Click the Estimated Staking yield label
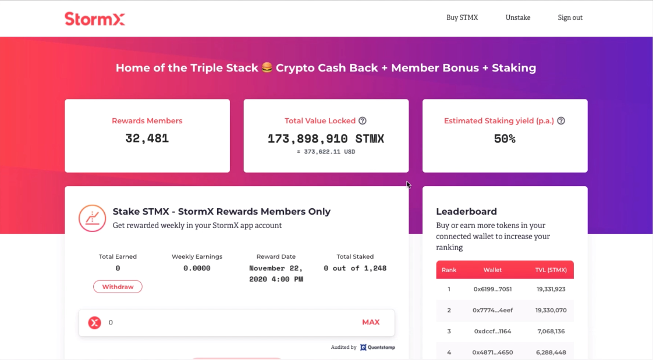The width and height of the screenshot is (653, 360). click(499, 121)
